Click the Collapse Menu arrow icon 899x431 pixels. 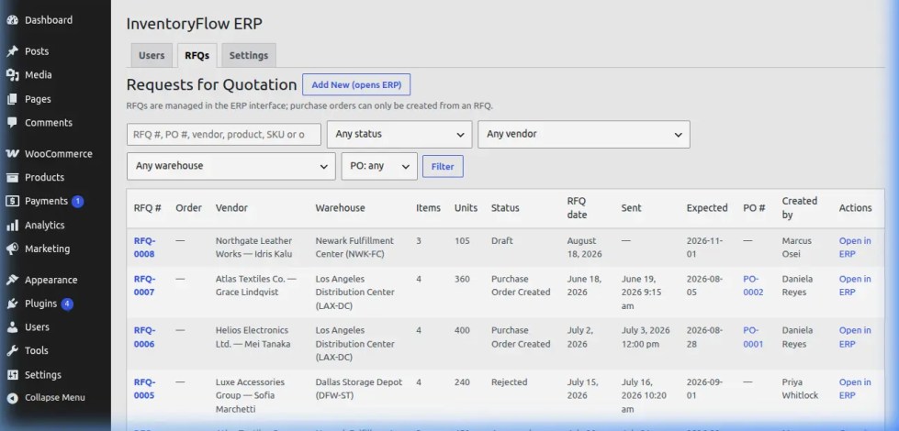[x=12, y=398]
